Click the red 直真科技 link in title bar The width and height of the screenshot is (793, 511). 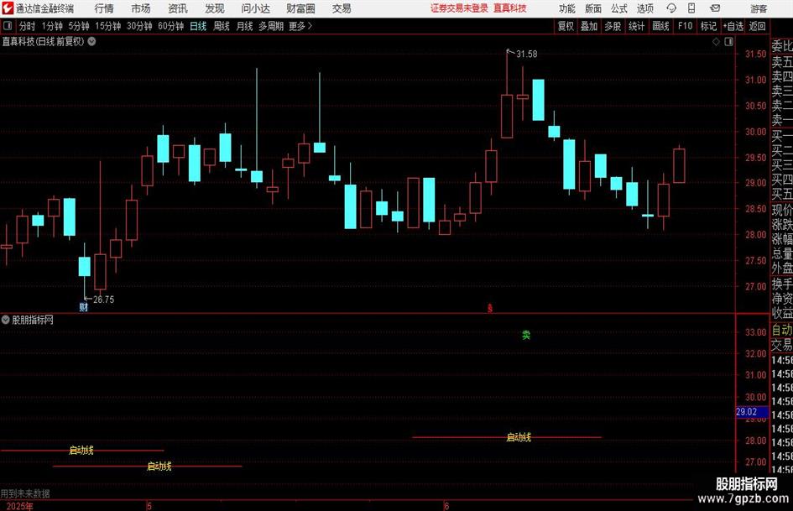[510, 8]
